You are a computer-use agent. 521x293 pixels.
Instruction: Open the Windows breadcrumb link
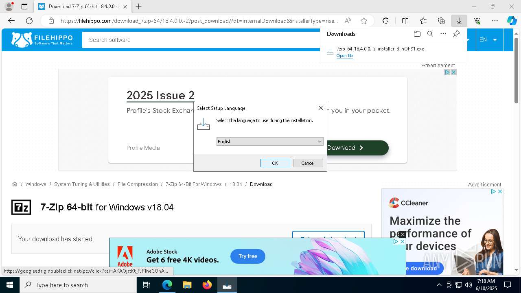point(36,184)
